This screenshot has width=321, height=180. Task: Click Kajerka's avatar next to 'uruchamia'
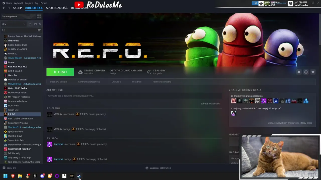point(50,144)
